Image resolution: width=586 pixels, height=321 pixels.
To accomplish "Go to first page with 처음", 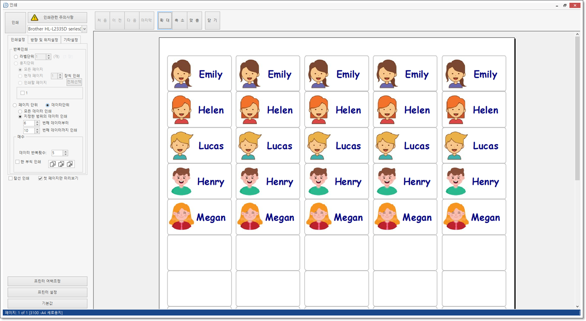I will (103, 21).
